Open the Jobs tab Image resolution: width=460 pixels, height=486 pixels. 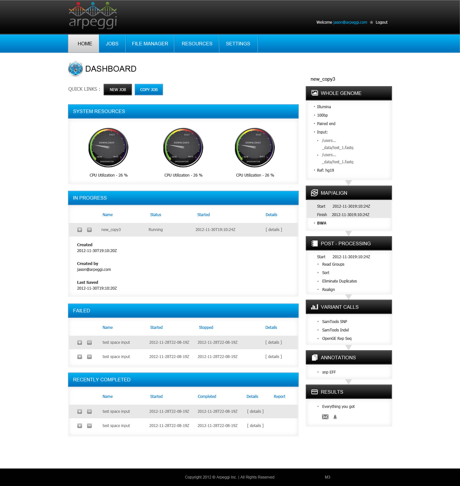[x=112, y=44]
